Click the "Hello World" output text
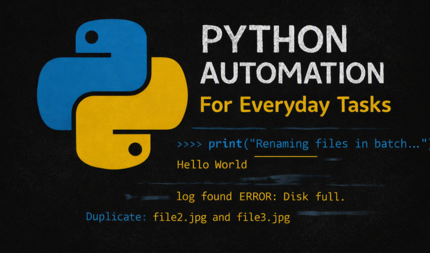The width and height of the screenshot is (430, 253). pos(212,164)
